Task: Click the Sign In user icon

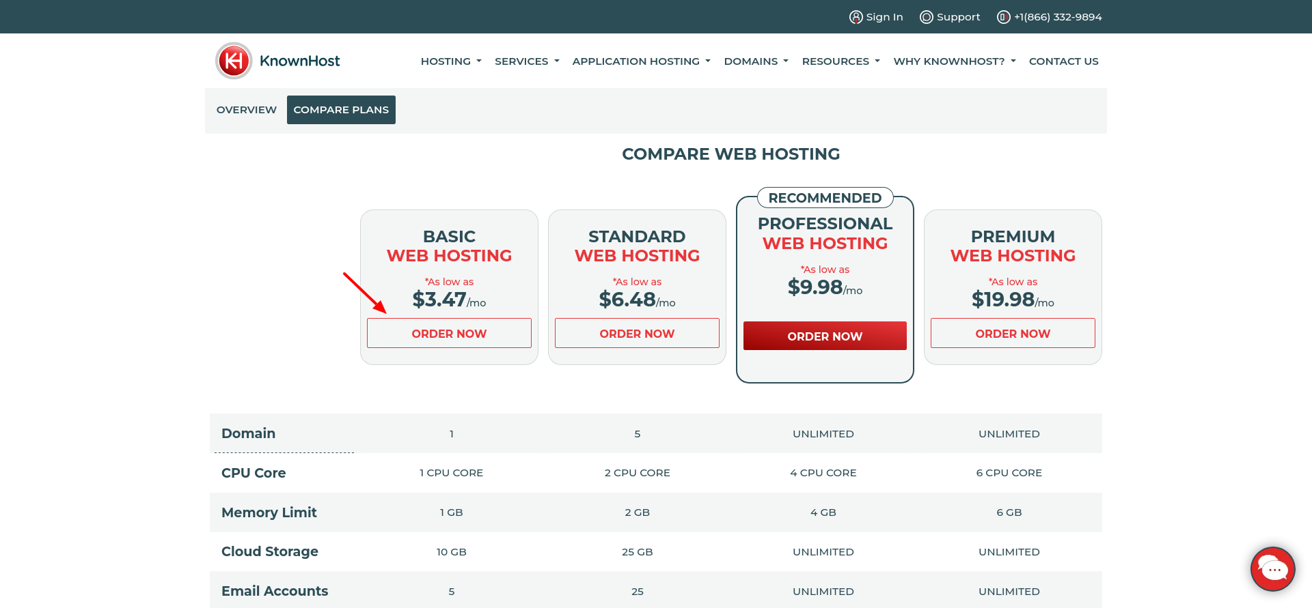Action: click(856, 17)
